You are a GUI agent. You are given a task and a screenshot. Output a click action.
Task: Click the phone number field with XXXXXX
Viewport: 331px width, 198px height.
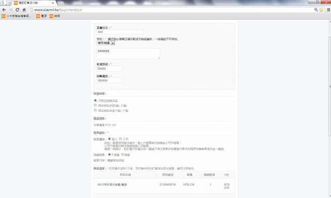(x=109, y=80)
